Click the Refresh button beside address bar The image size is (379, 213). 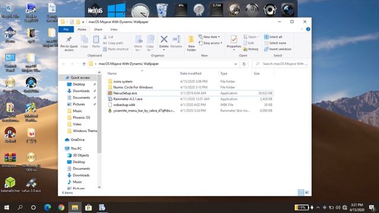click(x=244, y=64)
